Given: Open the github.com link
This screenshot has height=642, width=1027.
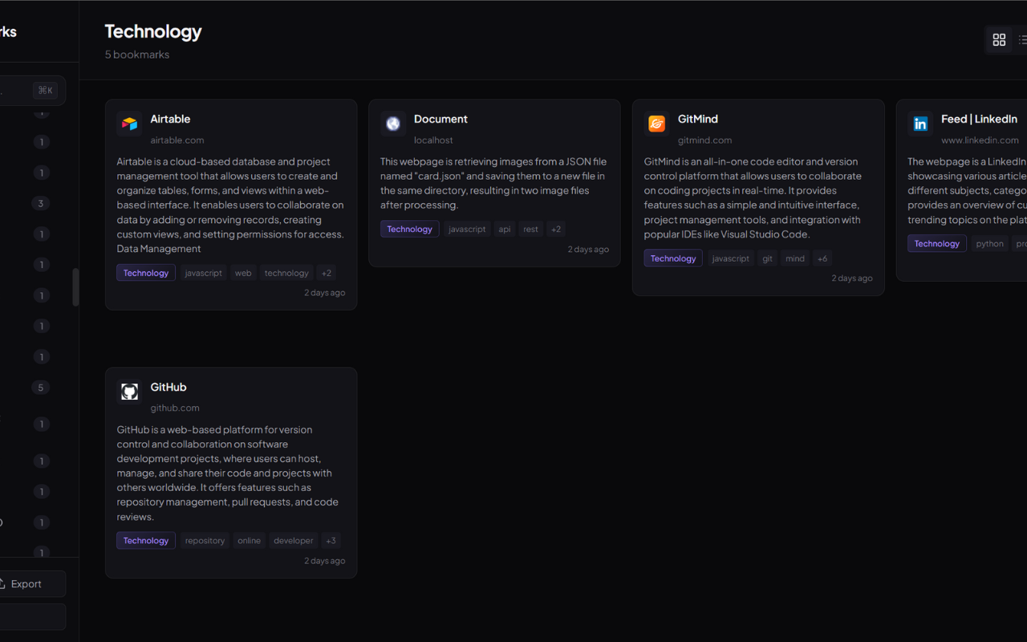Looking at the screenshot, I should pos(175,408).
